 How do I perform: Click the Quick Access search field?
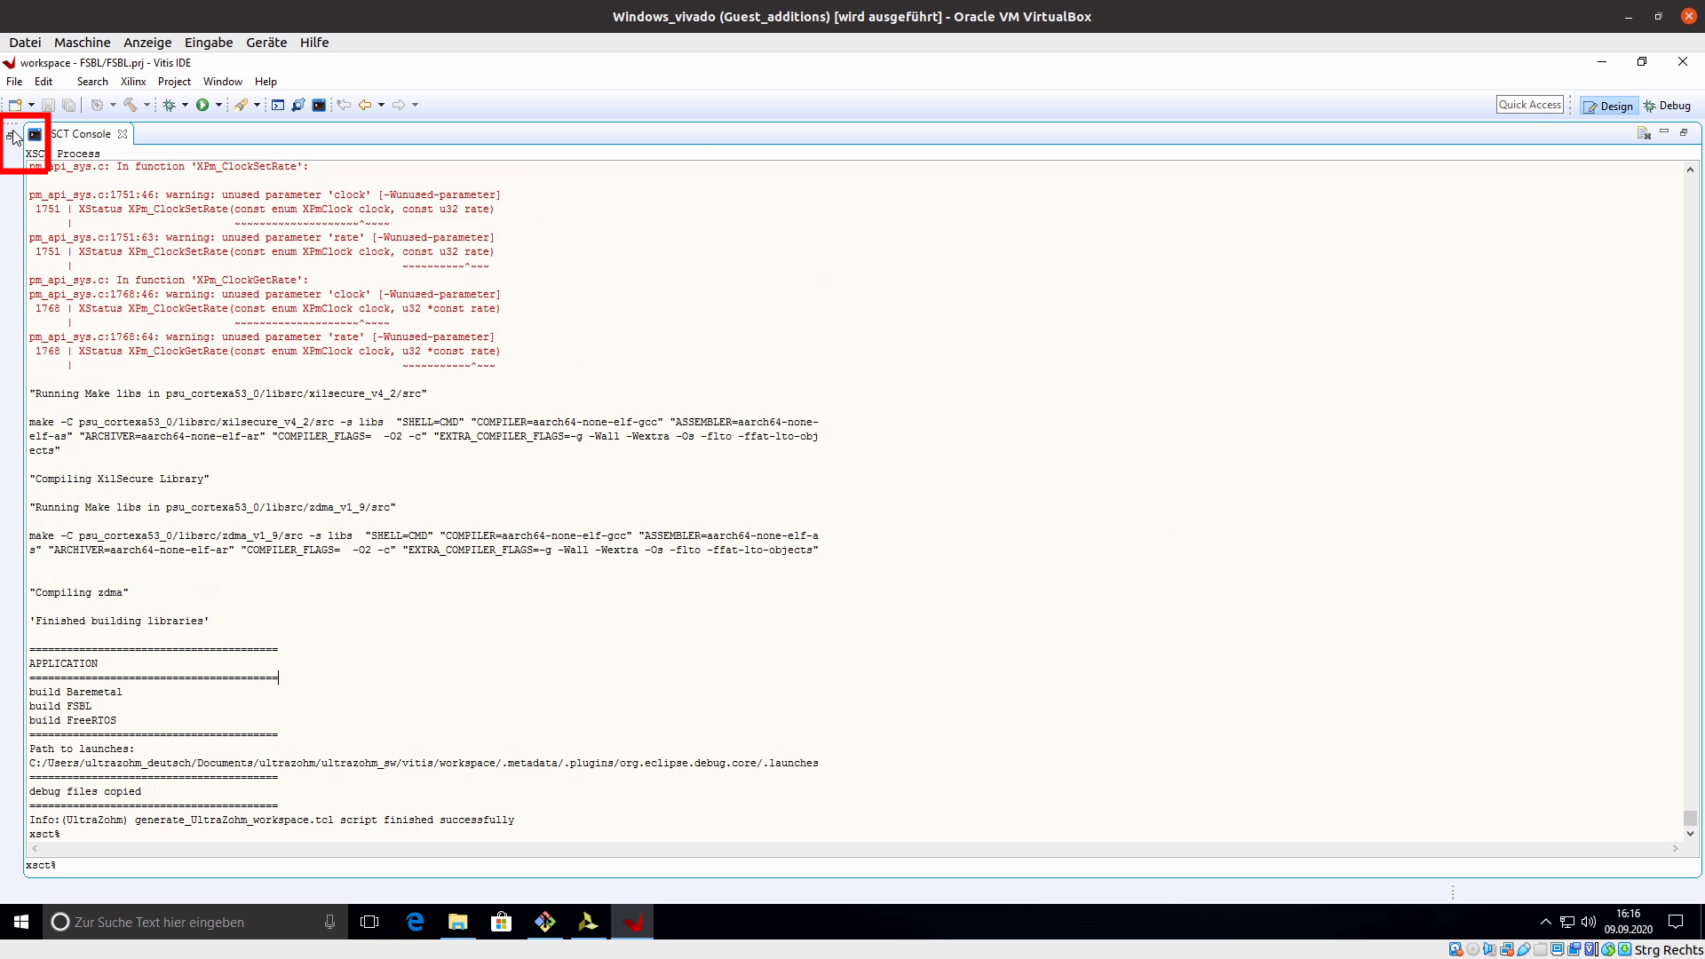pyautogui.click(x=1529, y=105)
